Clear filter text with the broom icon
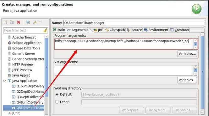 (45, 30)
